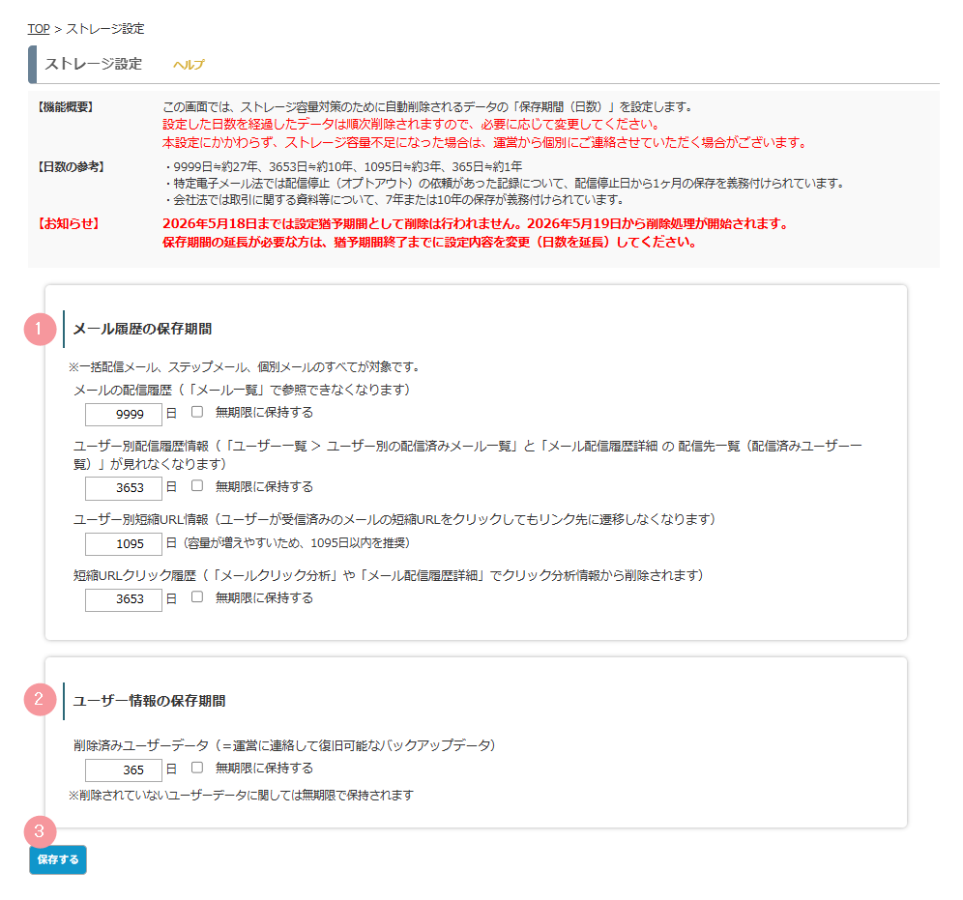Click the pink number 3 badge
Viewport: 963px width, 900px height.
[40, 831]
